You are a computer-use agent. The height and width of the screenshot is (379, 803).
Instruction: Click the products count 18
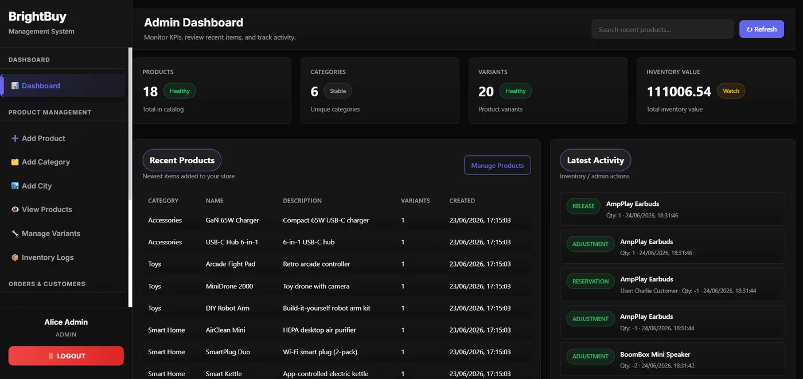coord(150,91)
